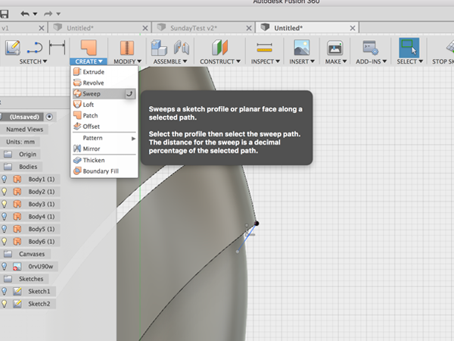Click the Select tool icon
Viewport: 454px width, 341px height.
[409, 47]
